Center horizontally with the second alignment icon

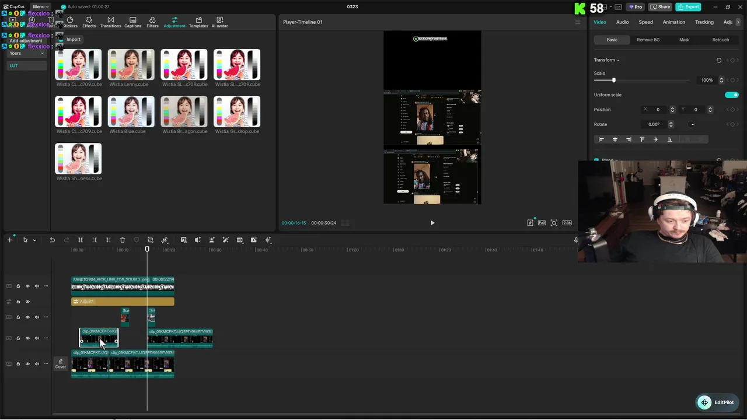point(615,139)
